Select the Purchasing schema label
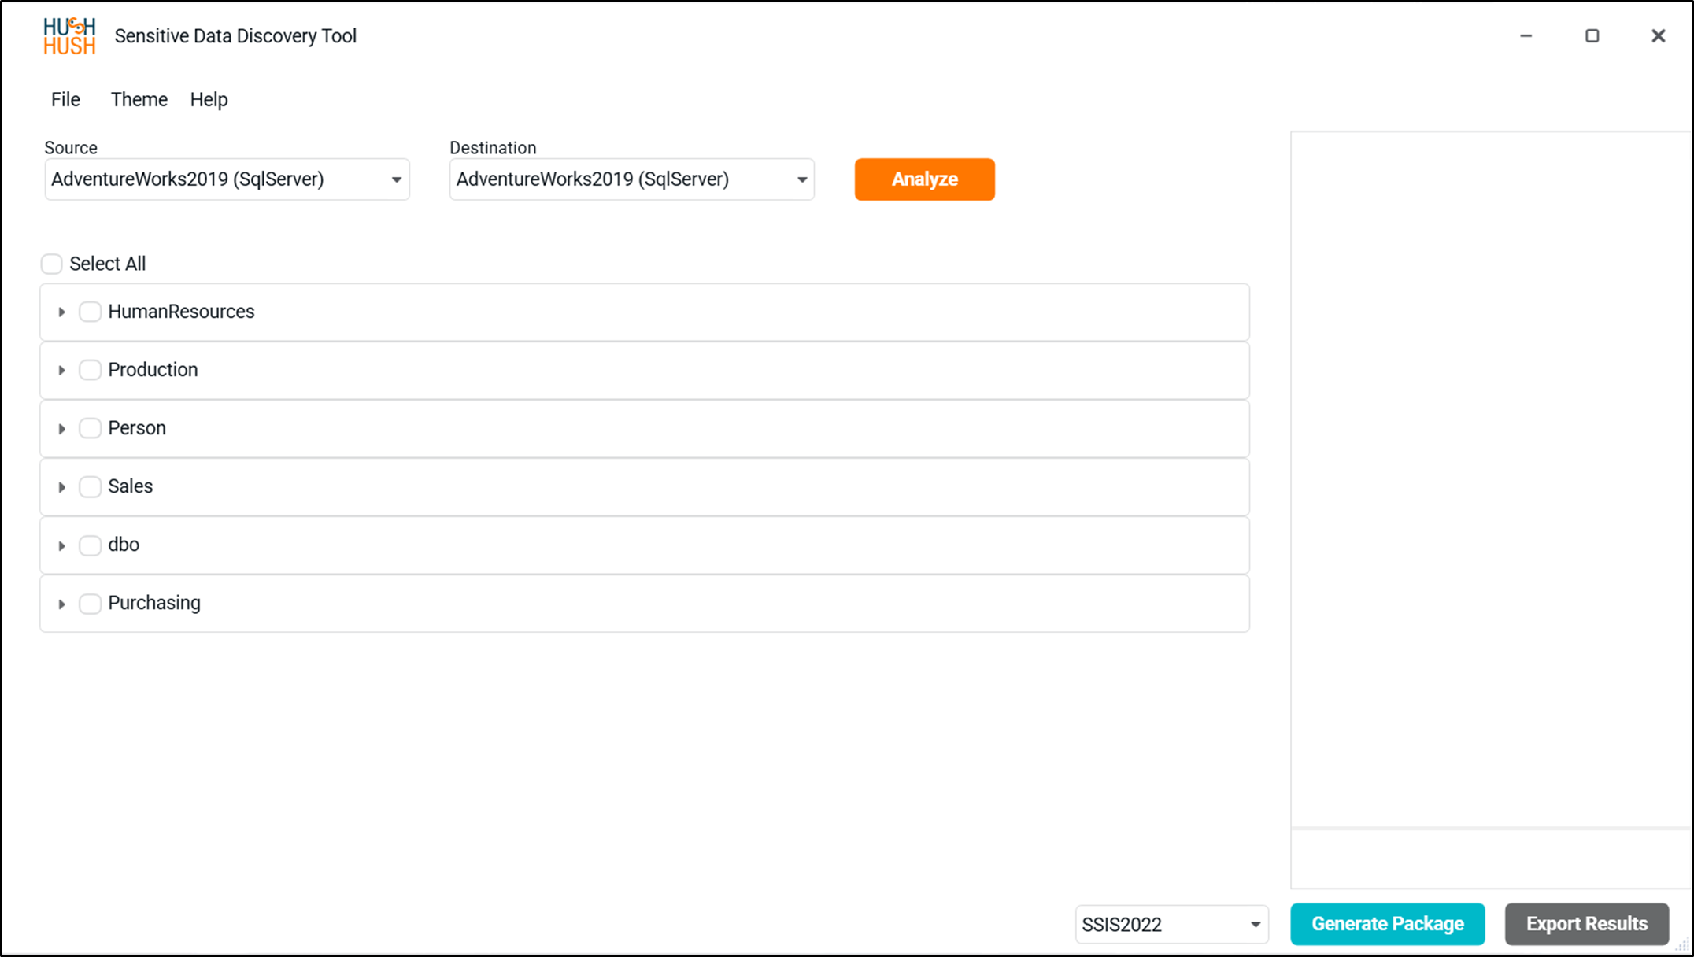The height and width of the screenshot is (957, 1694). click(154, 603)
